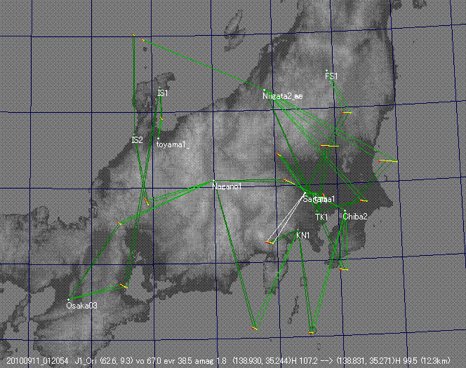Click the amag 1.8 value

(x=212, y=361)
